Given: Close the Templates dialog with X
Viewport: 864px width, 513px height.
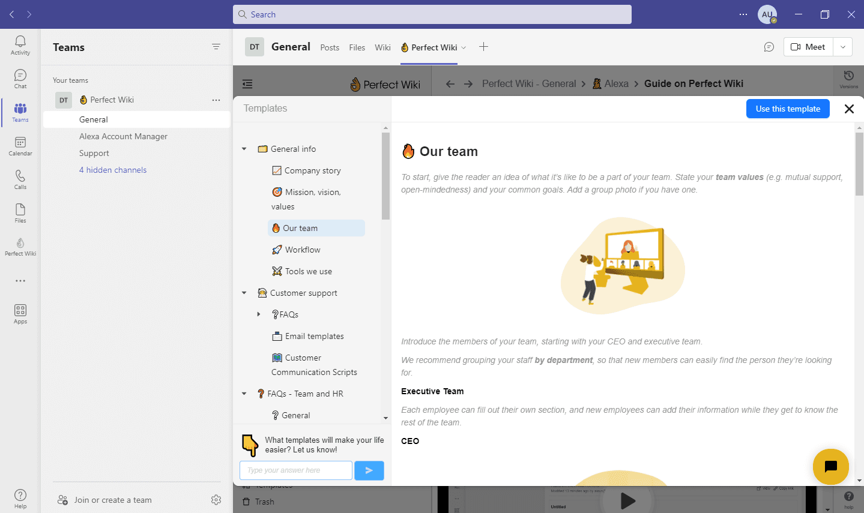Looking at the screenshot, I should pos(849,109).
